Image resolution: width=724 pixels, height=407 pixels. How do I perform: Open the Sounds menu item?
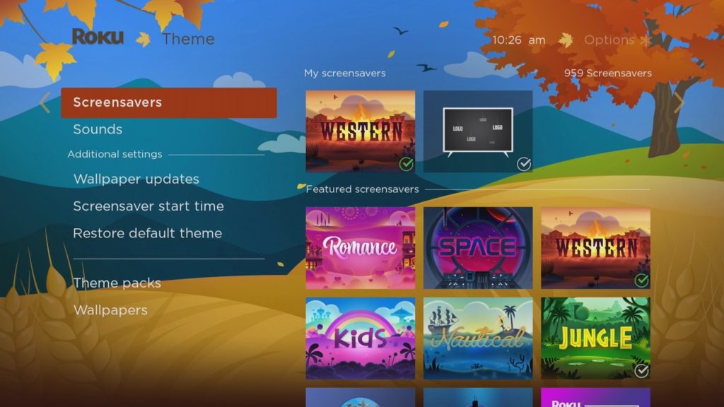98,129
